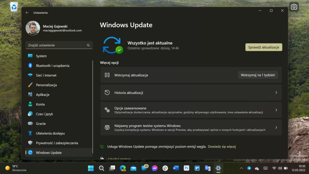Open Slack from the taskbar
This screenshot has height=174, width=309.
point(165,168)
